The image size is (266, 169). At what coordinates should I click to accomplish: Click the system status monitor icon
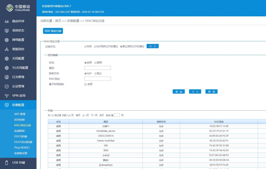[6, 31]
